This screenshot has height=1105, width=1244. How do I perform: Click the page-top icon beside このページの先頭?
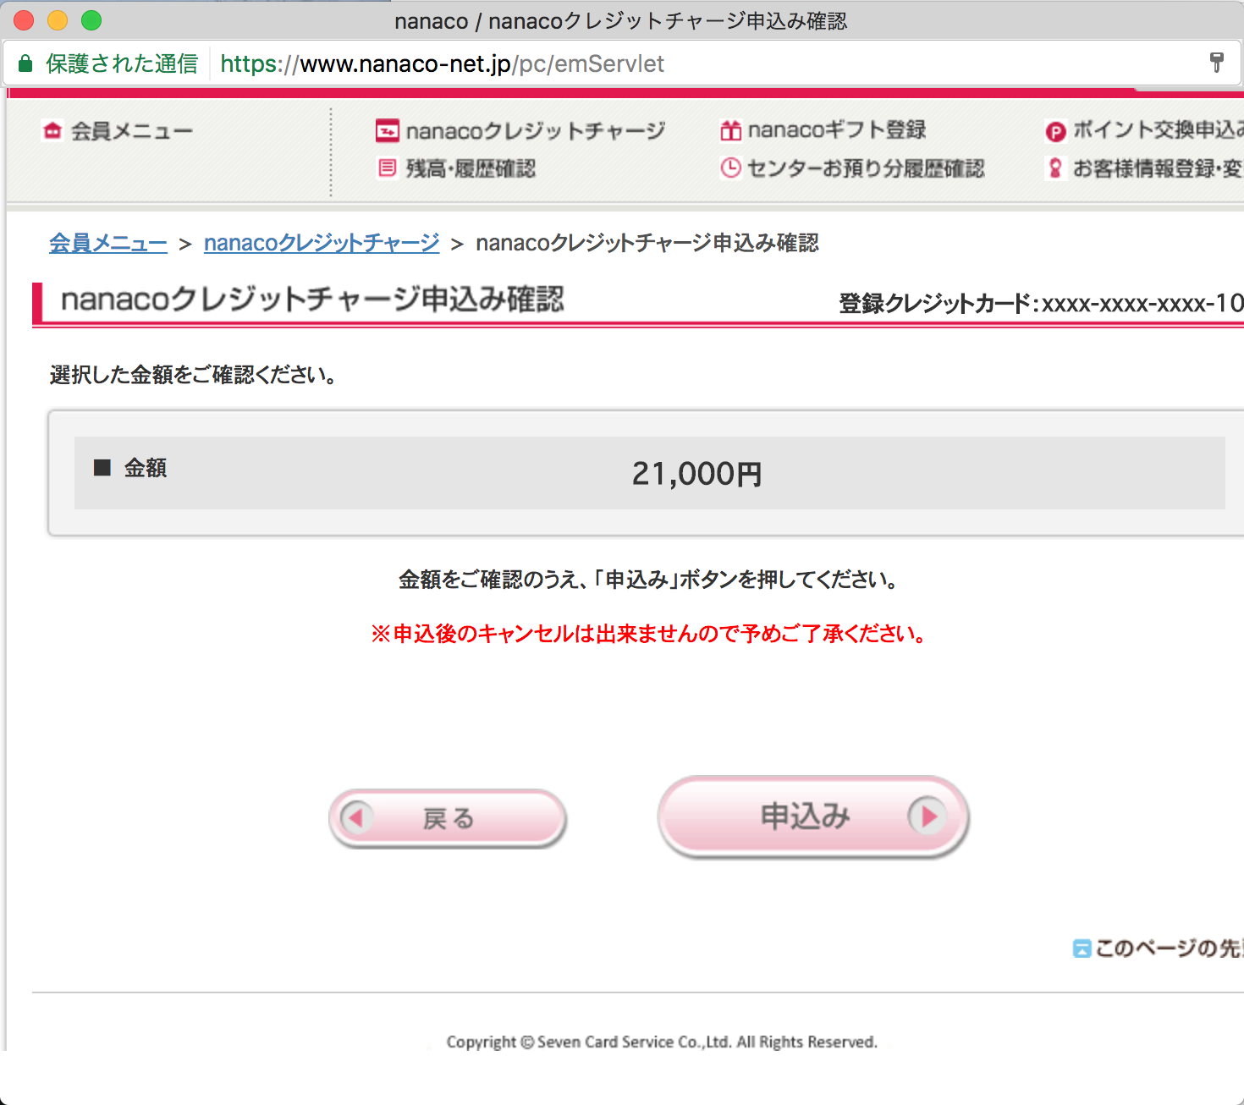click(x=1082, y=948)
